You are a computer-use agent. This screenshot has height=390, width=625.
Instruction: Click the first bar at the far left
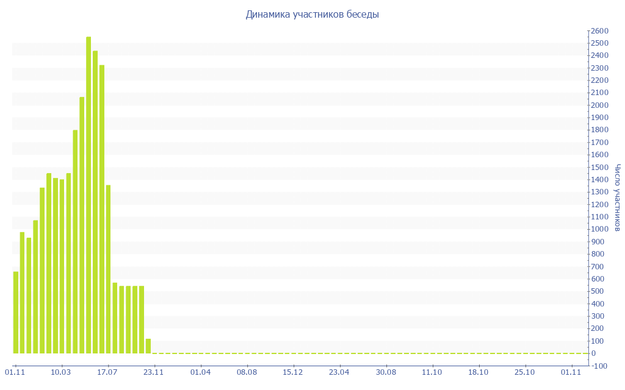[x=16, y=312]
